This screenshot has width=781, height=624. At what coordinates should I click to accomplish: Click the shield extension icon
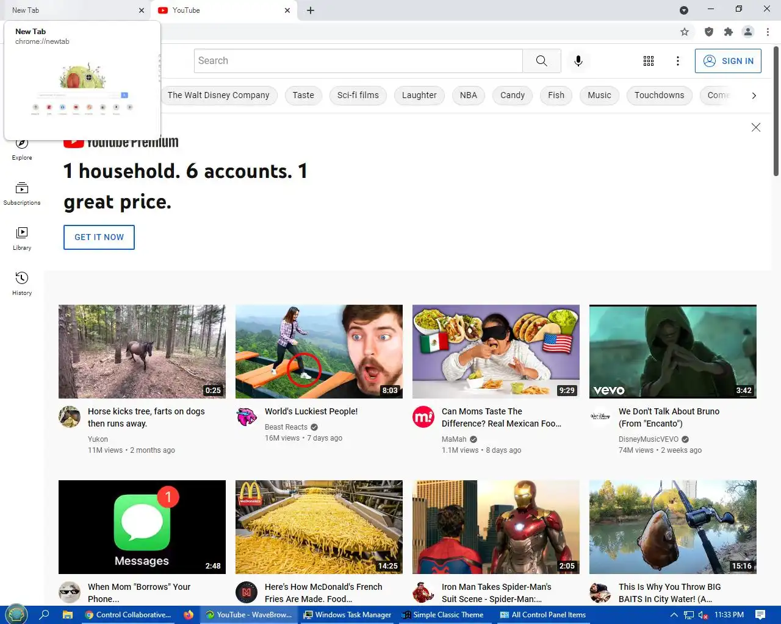coord(709,32)
